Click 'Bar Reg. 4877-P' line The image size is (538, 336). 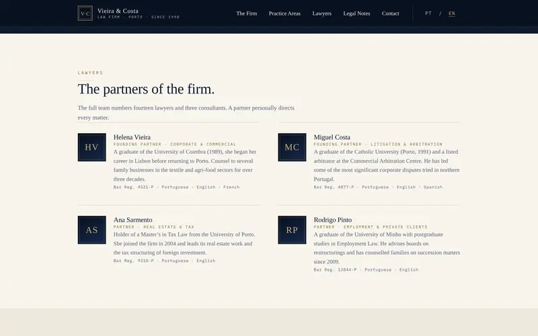[378, 187]
